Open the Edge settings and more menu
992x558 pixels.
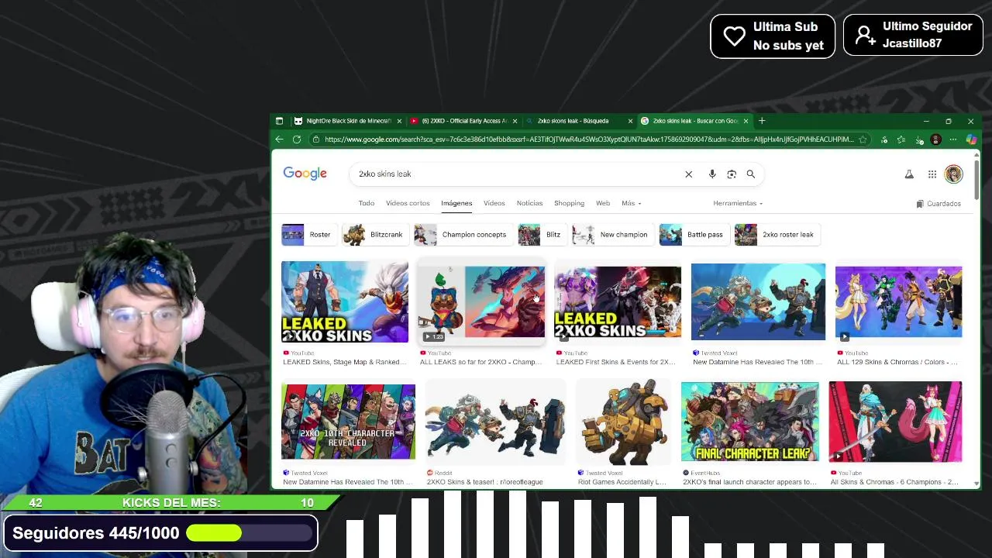(954, 139)
